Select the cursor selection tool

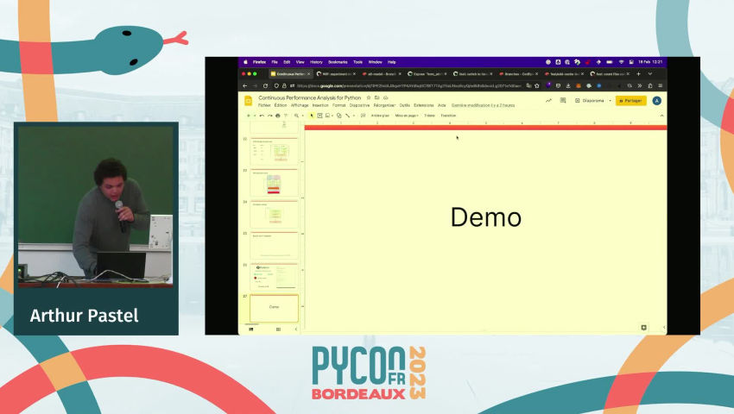312,115
